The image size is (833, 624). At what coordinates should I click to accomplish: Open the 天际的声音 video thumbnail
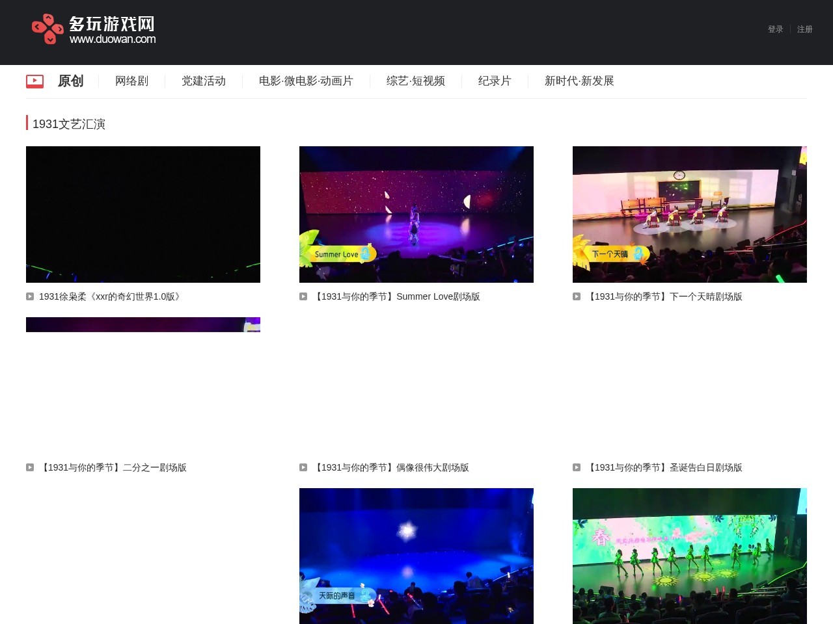click(x=416, y=556)
